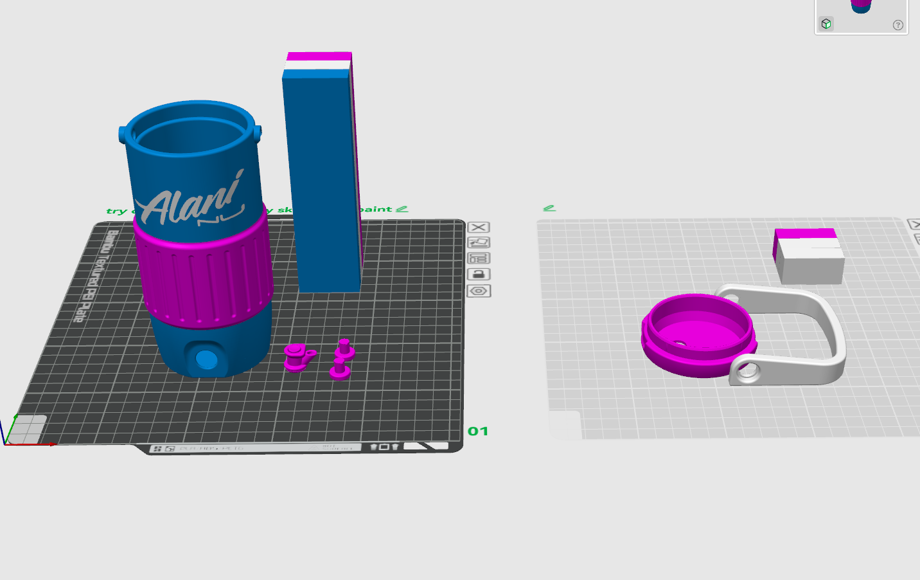
Task: Select the magenta lid on second plate
Action: (x=699, y=334)
